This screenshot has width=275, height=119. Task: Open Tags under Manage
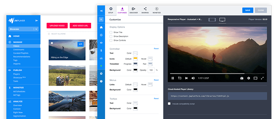coord(16,60)
